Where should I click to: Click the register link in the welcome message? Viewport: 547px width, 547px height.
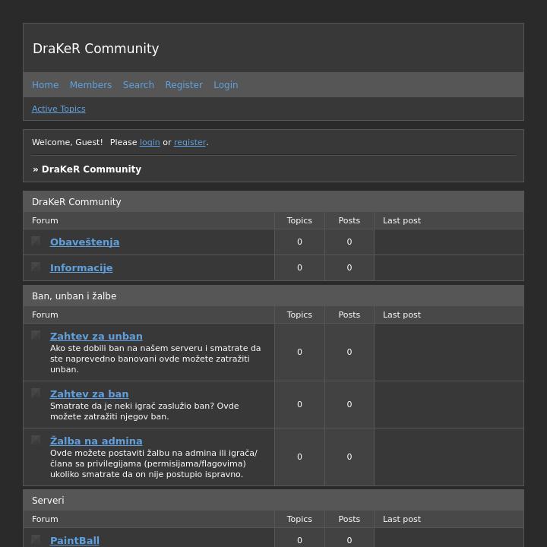tap(190, 142)
